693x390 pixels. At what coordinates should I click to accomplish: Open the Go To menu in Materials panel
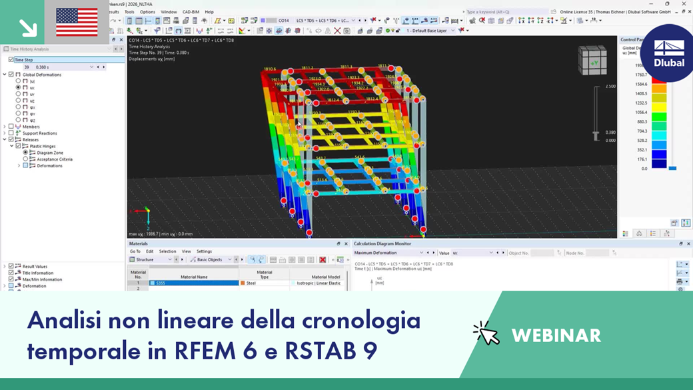[x=135, y=251]
